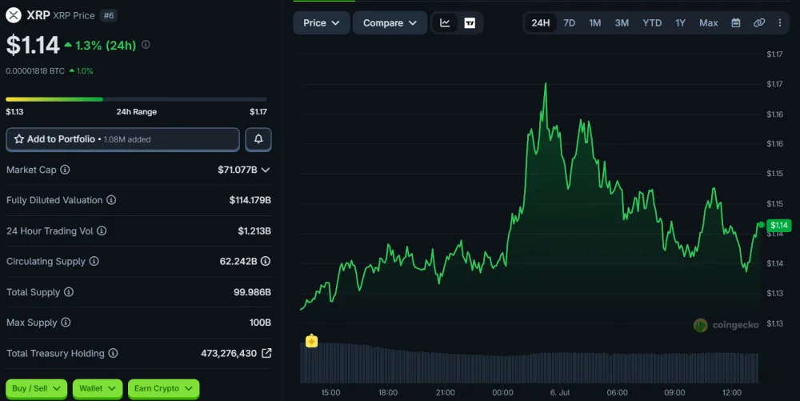Viewport: 800px width, 401px height.
Task: Open the Earn Crypto dropdown
Action: [x=163, y=389]
